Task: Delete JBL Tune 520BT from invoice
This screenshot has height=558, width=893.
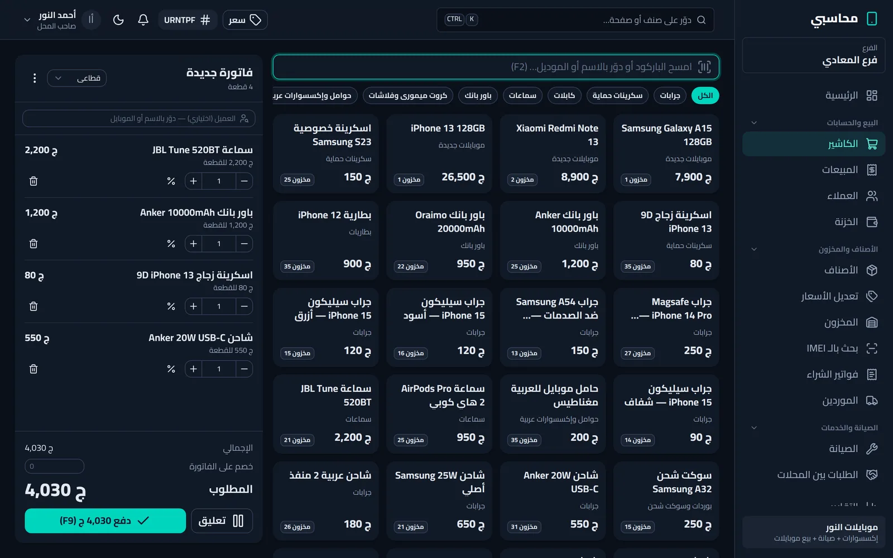Action: pos(33,181)
